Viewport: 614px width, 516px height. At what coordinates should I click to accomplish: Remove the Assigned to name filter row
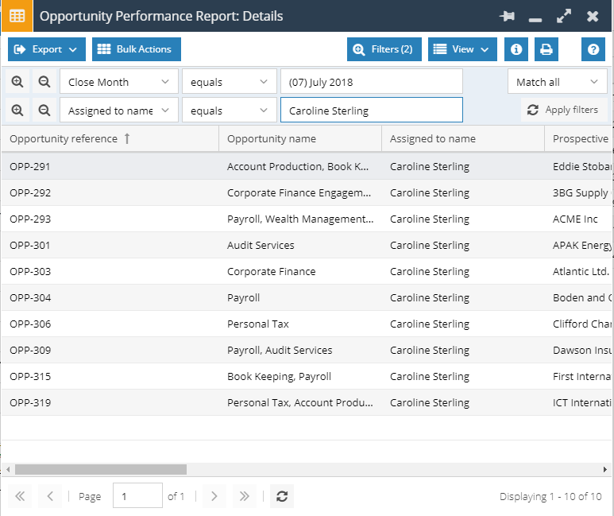pyautogui.click(x=44, y=111)
